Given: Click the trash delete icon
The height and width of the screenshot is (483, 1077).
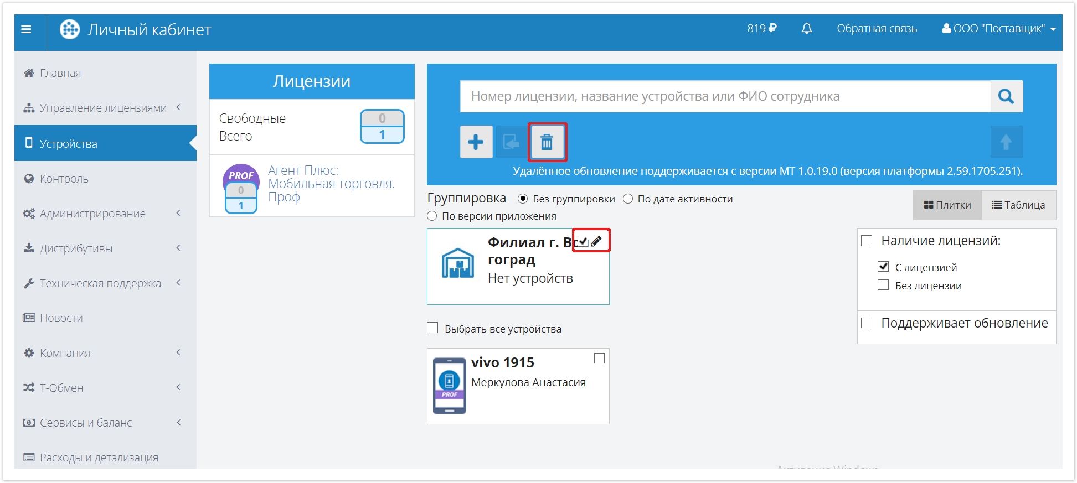Looking at the screenshot, I should point(547,142).
